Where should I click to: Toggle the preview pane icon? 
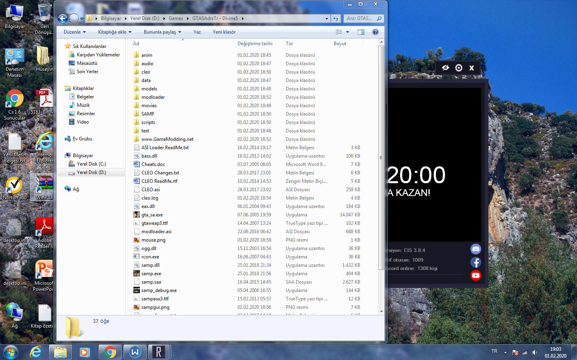[361, 32]
